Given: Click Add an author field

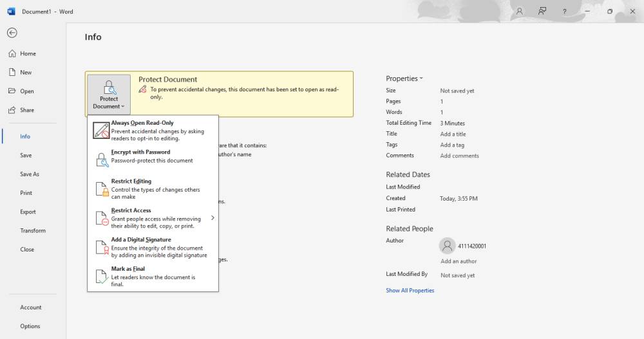Looking at the screenshot, I should tap(459, 261).
